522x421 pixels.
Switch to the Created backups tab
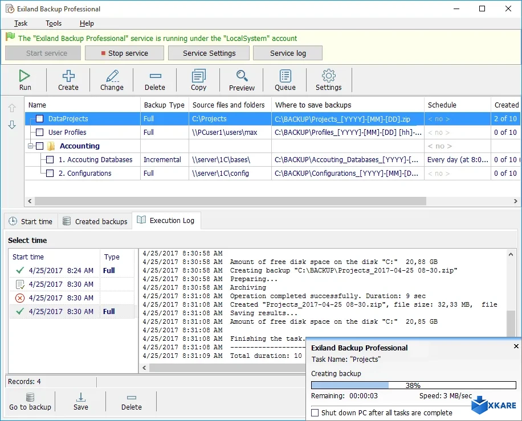95,221
